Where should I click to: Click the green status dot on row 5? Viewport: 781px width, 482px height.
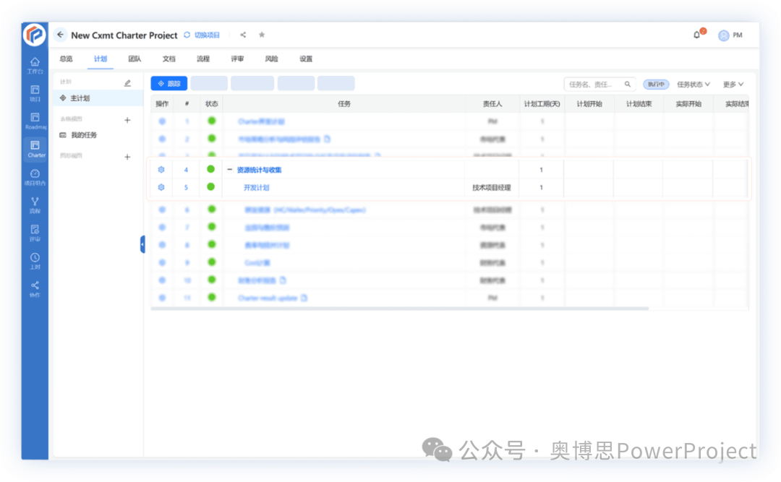(210, 187)
